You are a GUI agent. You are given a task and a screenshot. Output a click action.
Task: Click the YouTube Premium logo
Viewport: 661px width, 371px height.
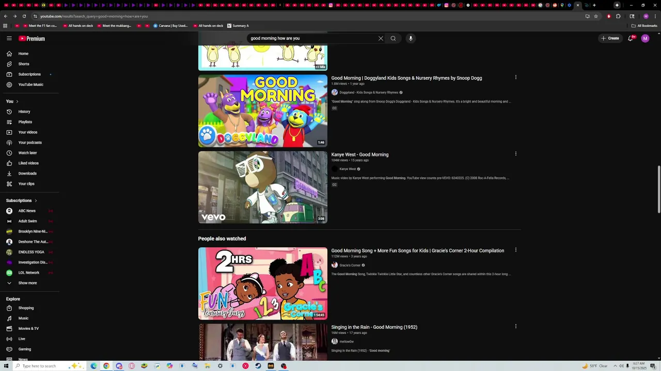[x=32, y=39]
